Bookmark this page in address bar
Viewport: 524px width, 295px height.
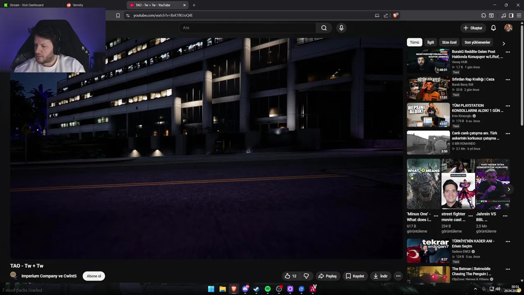click(118, 16)
